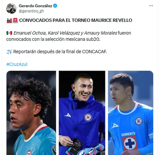Click the airplane emoji before Reportarán
This screenshot has width=160, height=155.
9,52
